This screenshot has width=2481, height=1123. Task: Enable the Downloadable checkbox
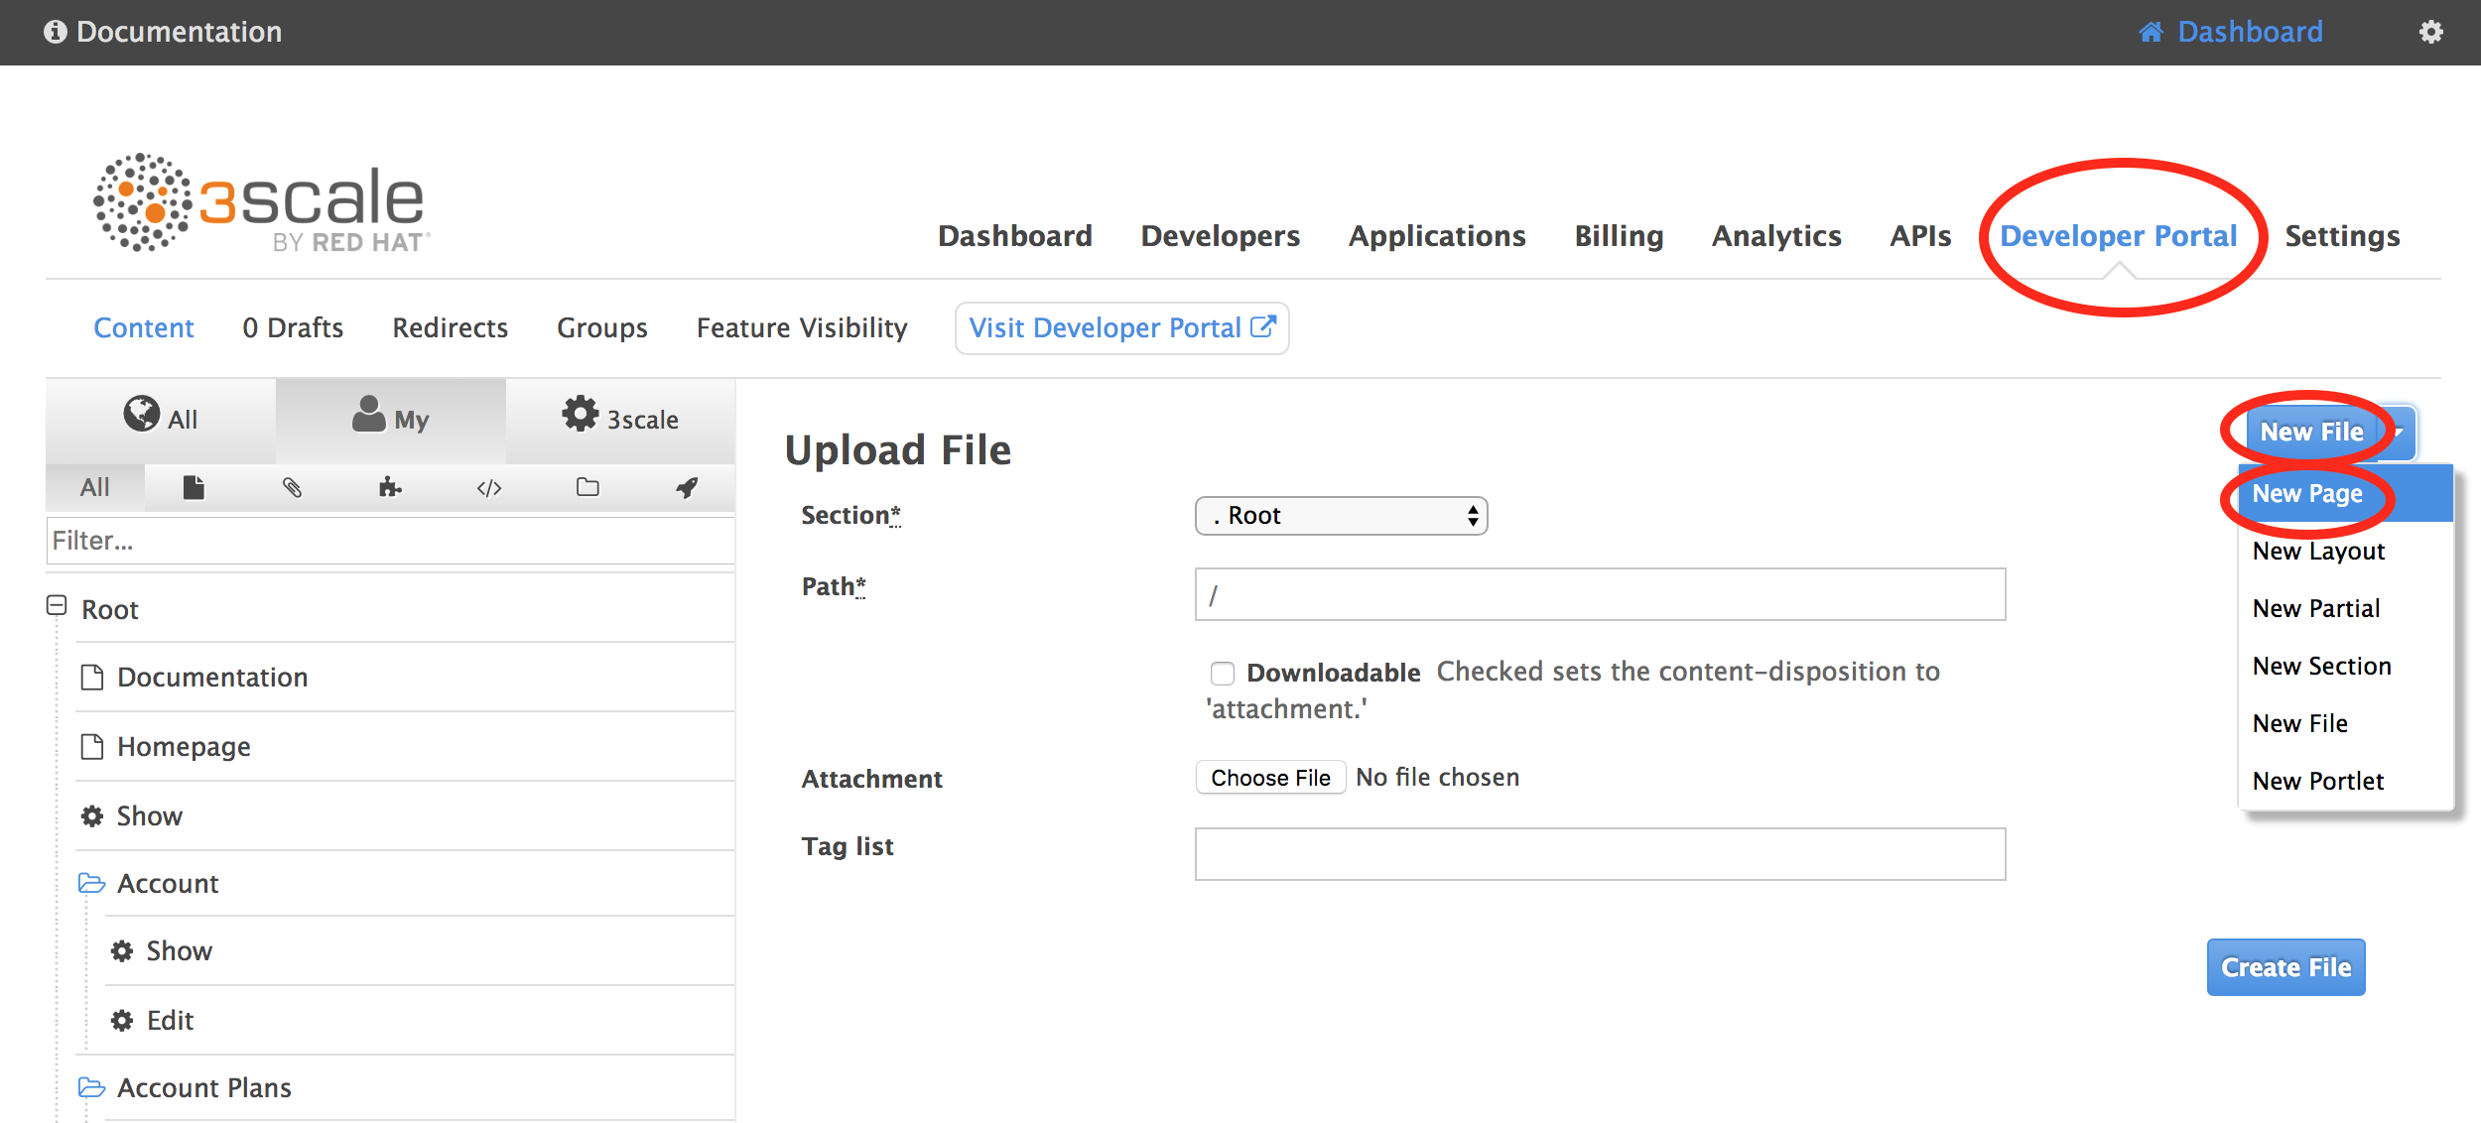coord(1222,674)
